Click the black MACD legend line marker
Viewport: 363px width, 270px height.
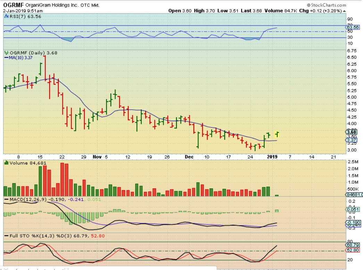(x=6, y=200)
